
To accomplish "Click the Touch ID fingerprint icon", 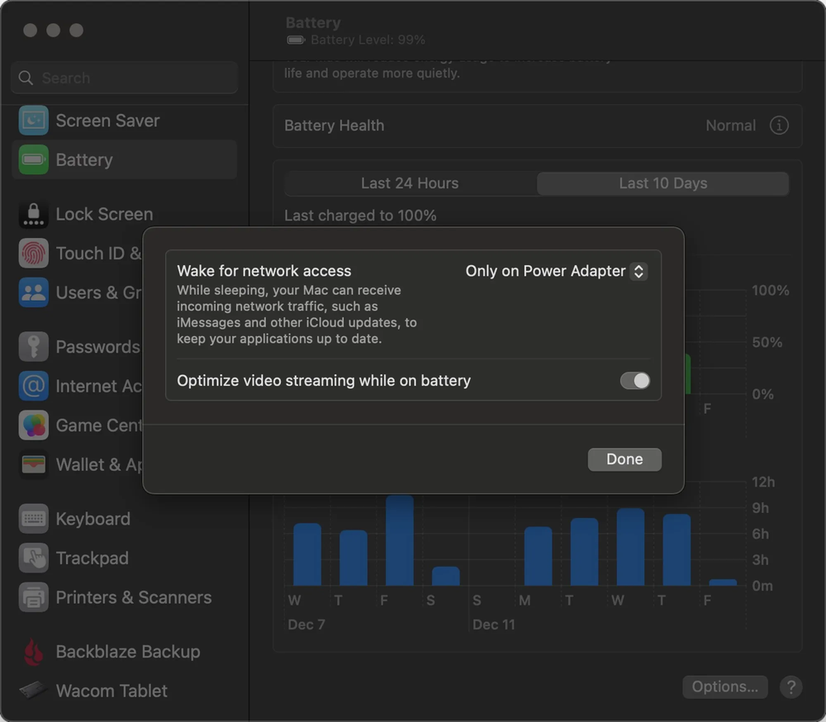I will point(33,253).
